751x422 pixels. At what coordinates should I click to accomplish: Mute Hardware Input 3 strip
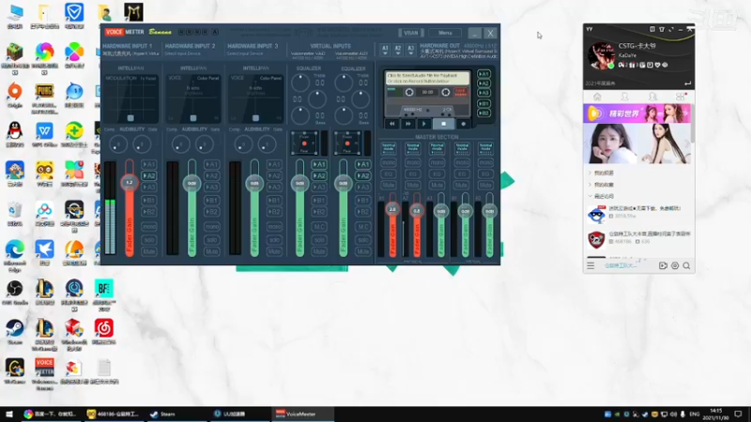274,251
